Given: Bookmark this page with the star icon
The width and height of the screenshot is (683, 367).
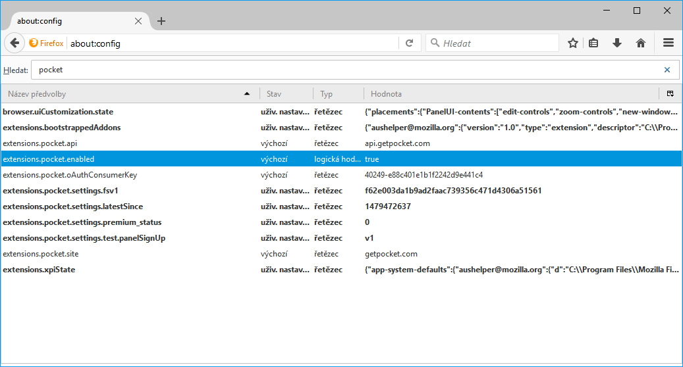Looking at the screenshot, I should coord(573,43).
